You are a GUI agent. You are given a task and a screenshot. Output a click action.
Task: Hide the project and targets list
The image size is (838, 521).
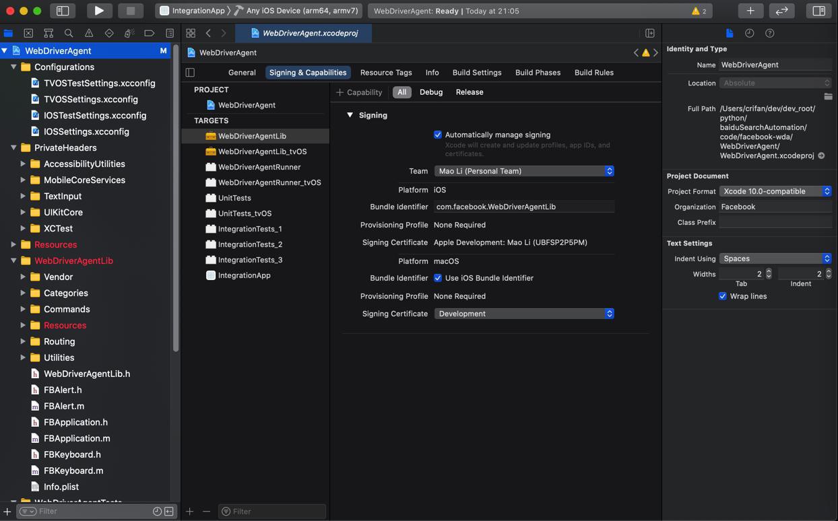(x=190, y=73)
